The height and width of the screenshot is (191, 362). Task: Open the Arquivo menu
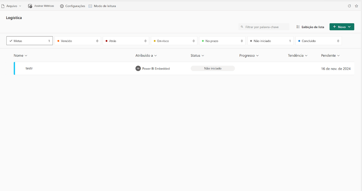click(14, 6)
